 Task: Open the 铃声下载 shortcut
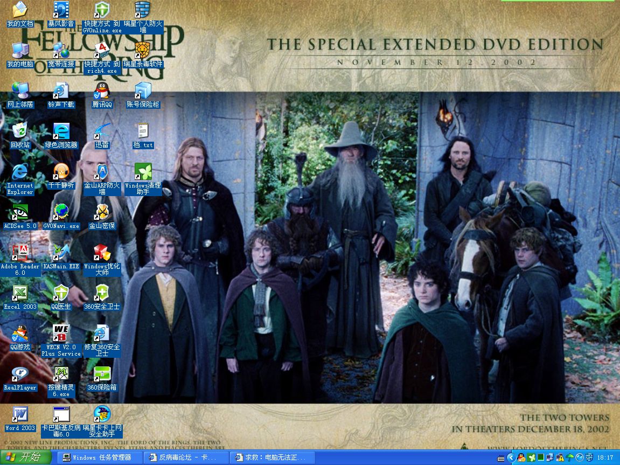(61, 95)
